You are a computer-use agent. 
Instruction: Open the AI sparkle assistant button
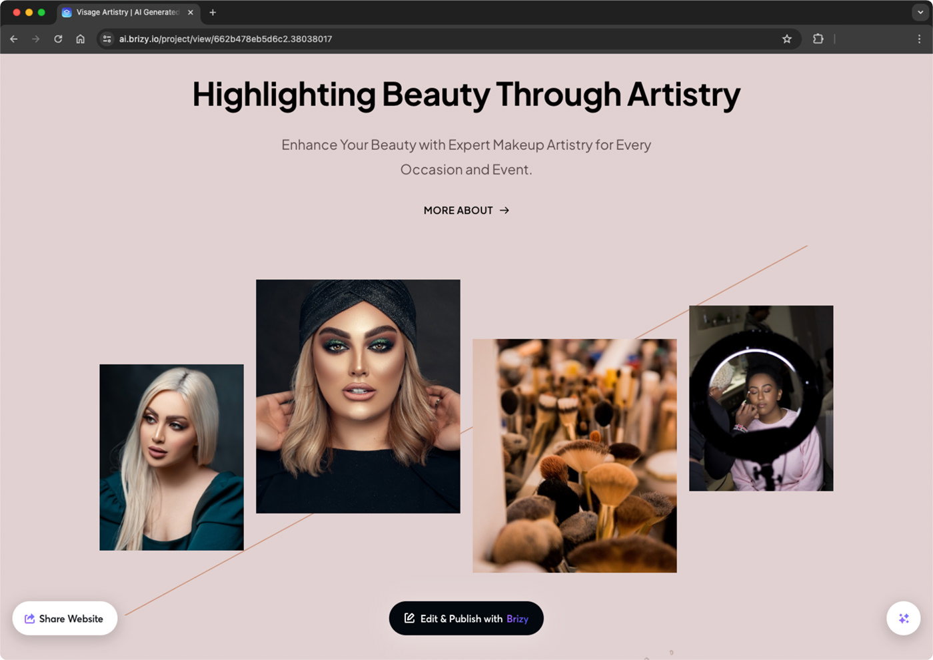[x=903, y=618]
